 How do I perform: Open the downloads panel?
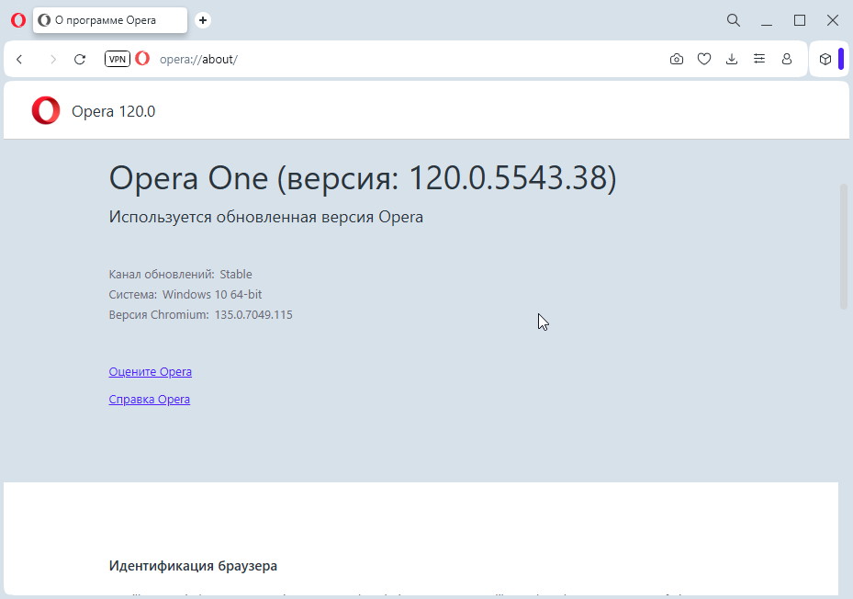tap(732, 59)
